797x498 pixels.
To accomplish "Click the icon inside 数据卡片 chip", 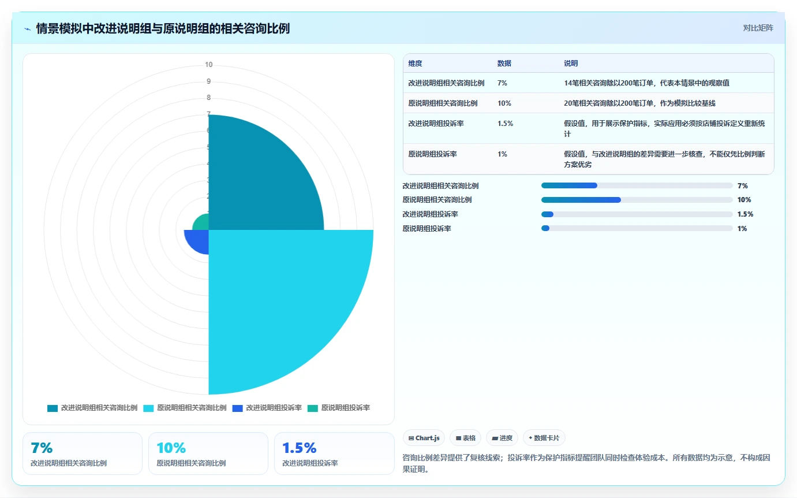I will 530,438.
